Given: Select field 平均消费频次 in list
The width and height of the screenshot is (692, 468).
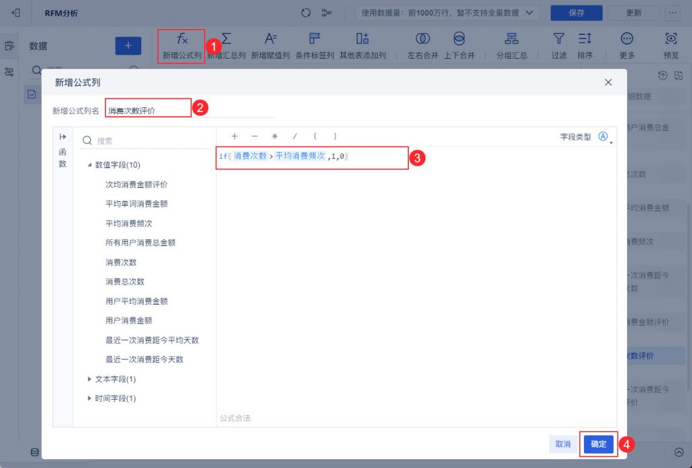Looking at the screenshot, I should pos(129,223).
